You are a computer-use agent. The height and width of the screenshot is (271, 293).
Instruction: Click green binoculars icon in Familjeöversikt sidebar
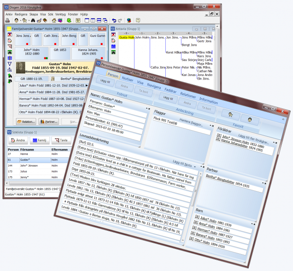click(10, 52)
